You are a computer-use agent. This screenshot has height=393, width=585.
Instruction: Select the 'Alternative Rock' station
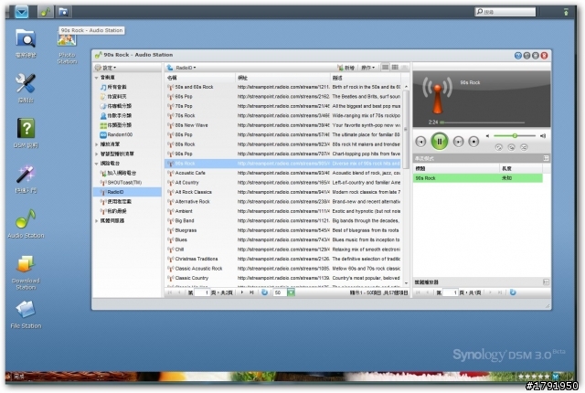pos(283,202)
